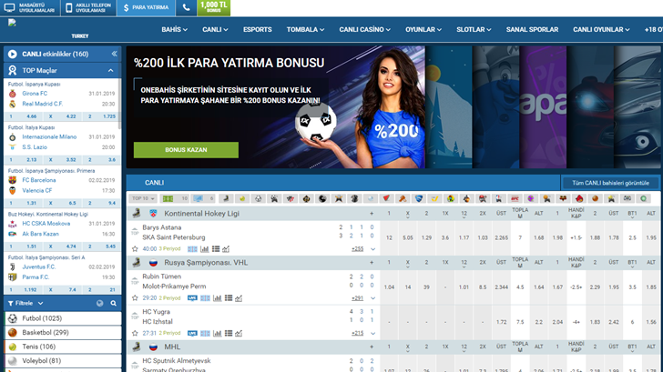The image size is (663, 372).
Task: Open the BAHİS menu
Action: click(x=174, y=29)
